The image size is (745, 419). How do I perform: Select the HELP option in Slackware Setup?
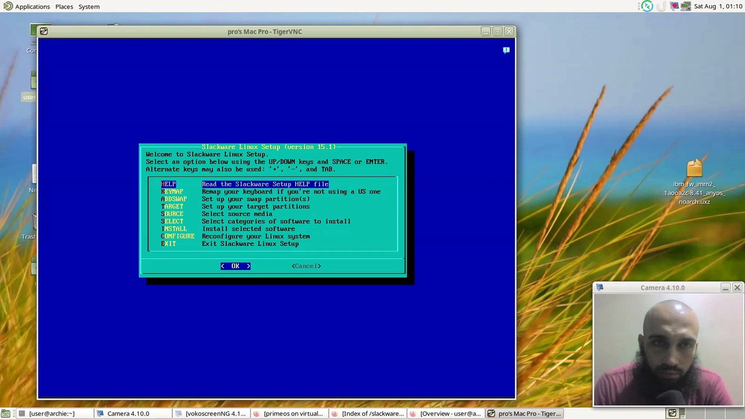[168, 184]
